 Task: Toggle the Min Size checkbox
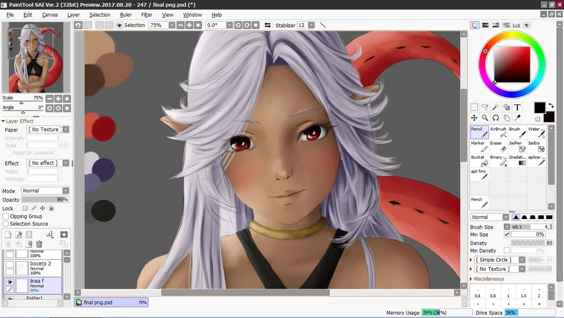507,234
